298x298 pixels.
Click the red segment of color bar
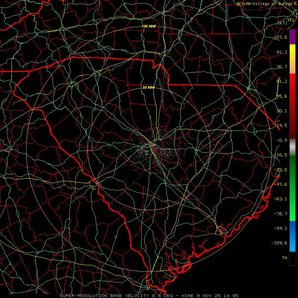pyautogui.click(x=292, y=106)
